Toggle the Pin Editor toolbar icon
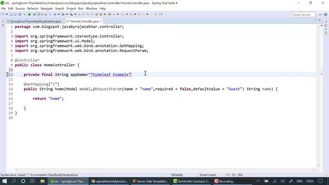 coord(161,14)
